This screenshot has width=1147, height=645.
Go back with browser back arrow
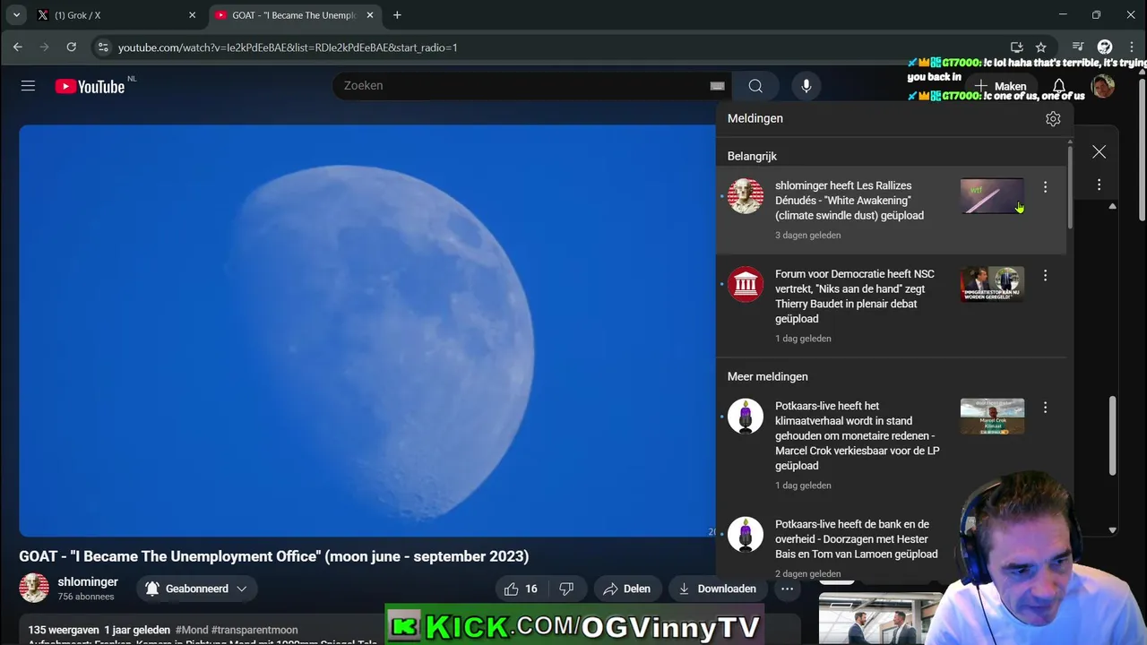coord(18,47)
